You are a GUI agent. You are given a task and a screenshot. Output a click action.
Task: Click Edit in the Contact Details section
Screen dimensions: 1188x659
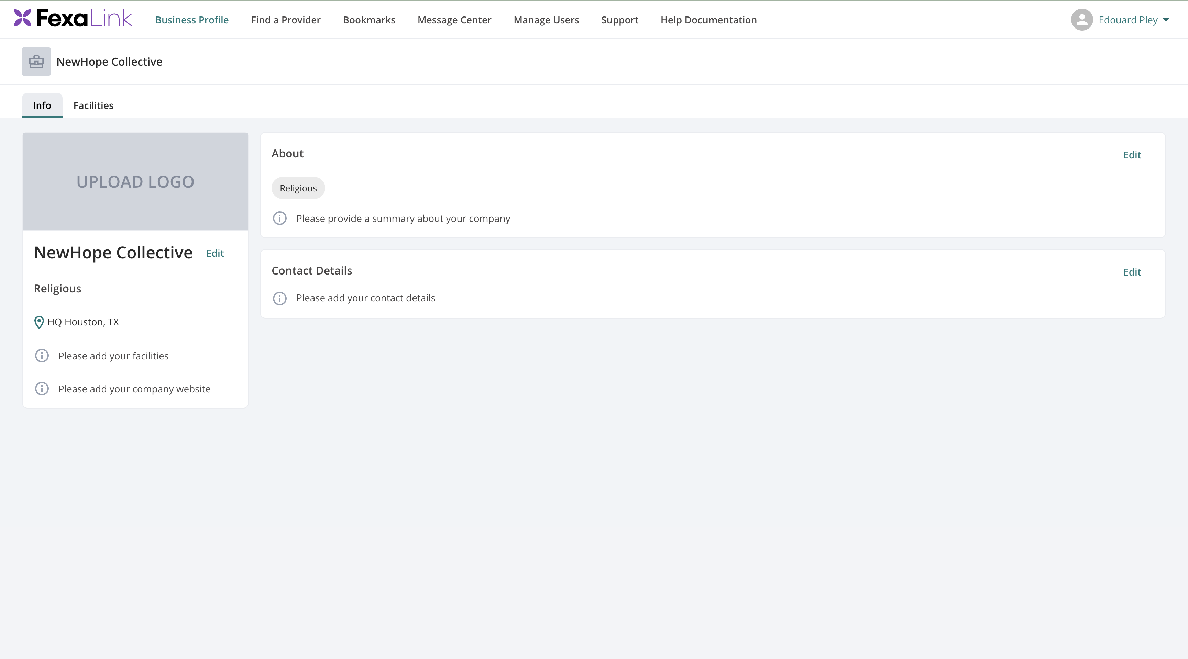pyautogui.click(x=1132, y=272)
